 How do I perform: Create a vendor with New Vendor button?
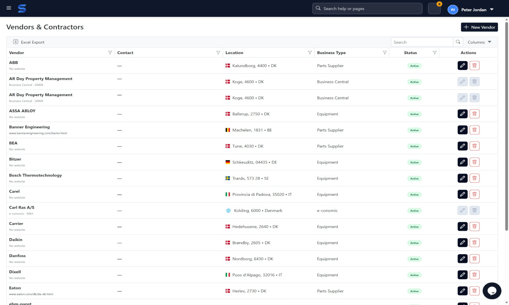coord(479,27)
